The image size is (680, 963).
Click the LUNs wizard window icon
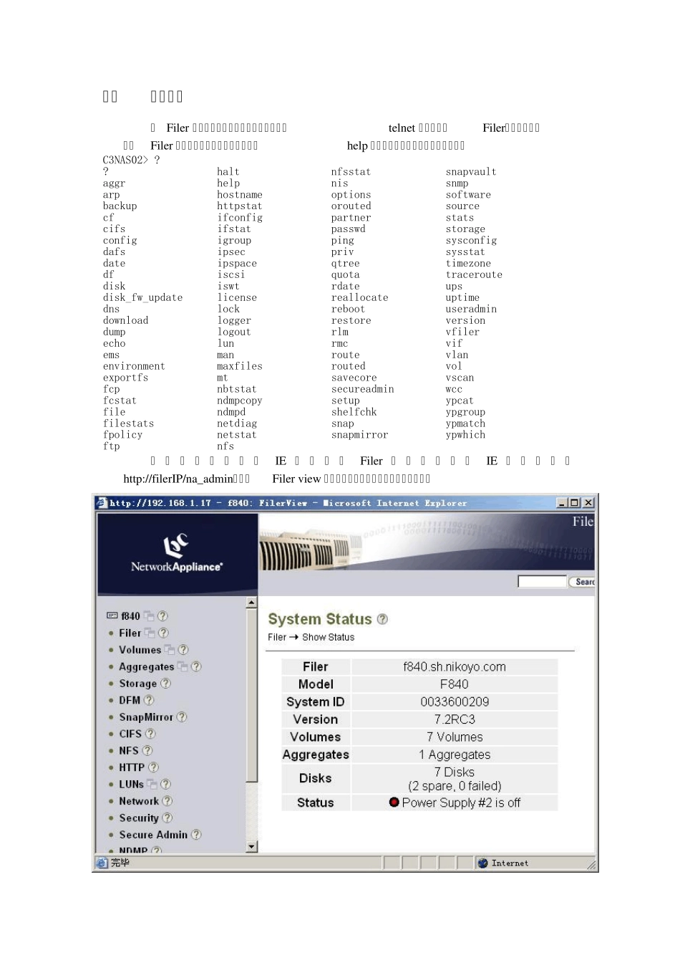[152, 784]
